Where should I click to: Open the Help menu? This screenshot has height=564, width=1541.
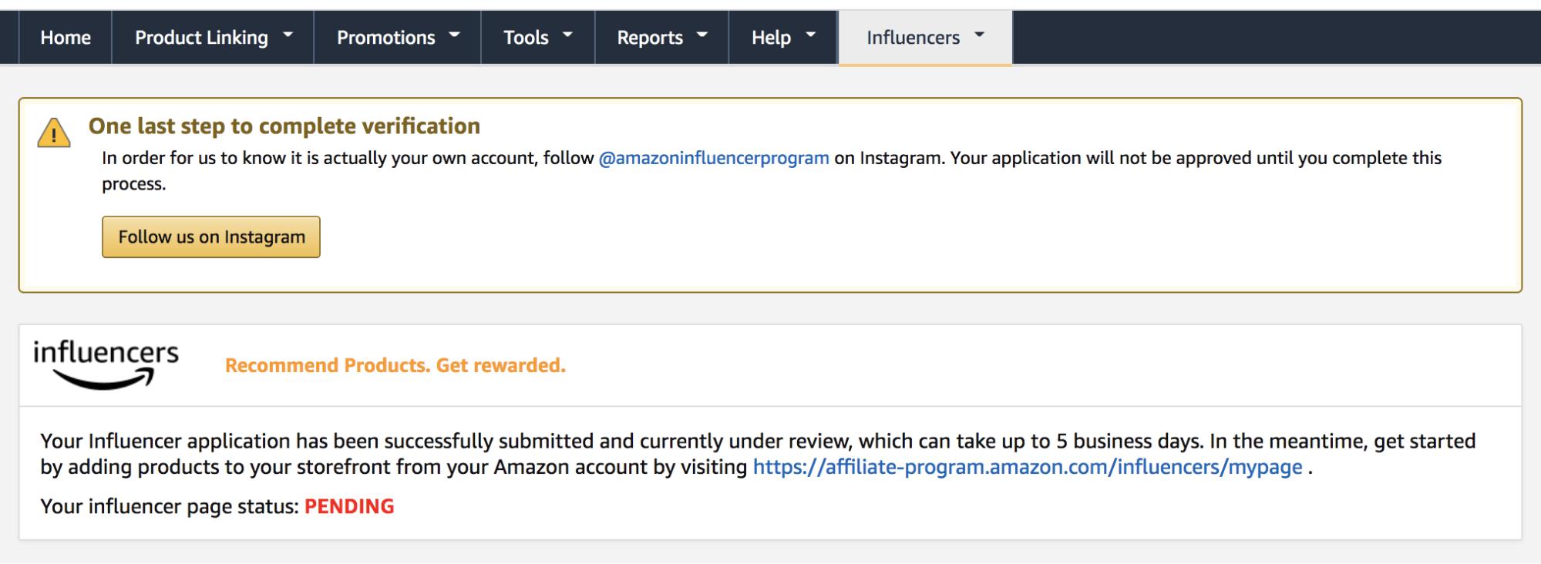(771, 38)
